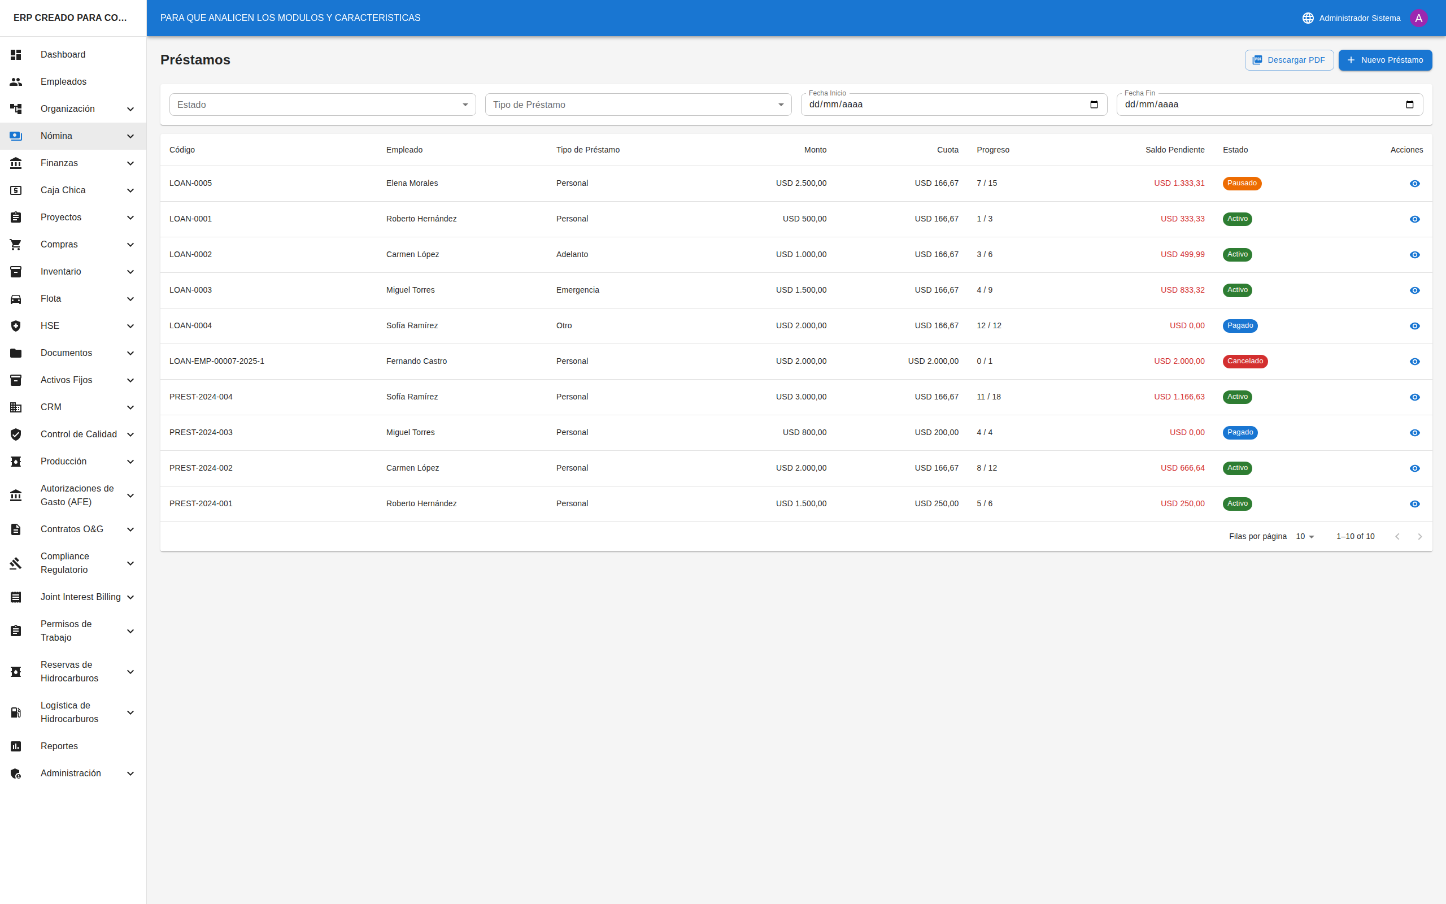
Task: Click the Empleados people icon
Action: point(16,82)
